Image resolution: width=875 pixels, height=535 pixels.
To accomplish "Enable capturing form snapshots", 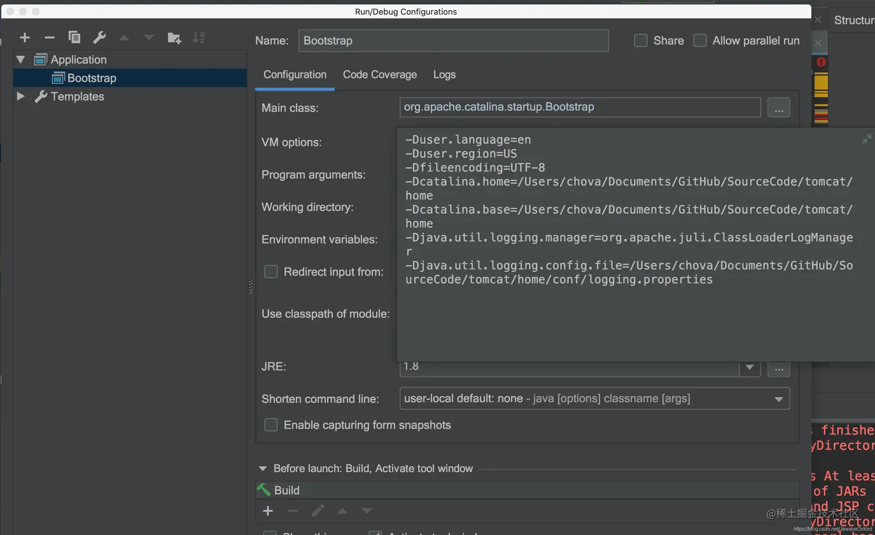I will pos(271,425).
